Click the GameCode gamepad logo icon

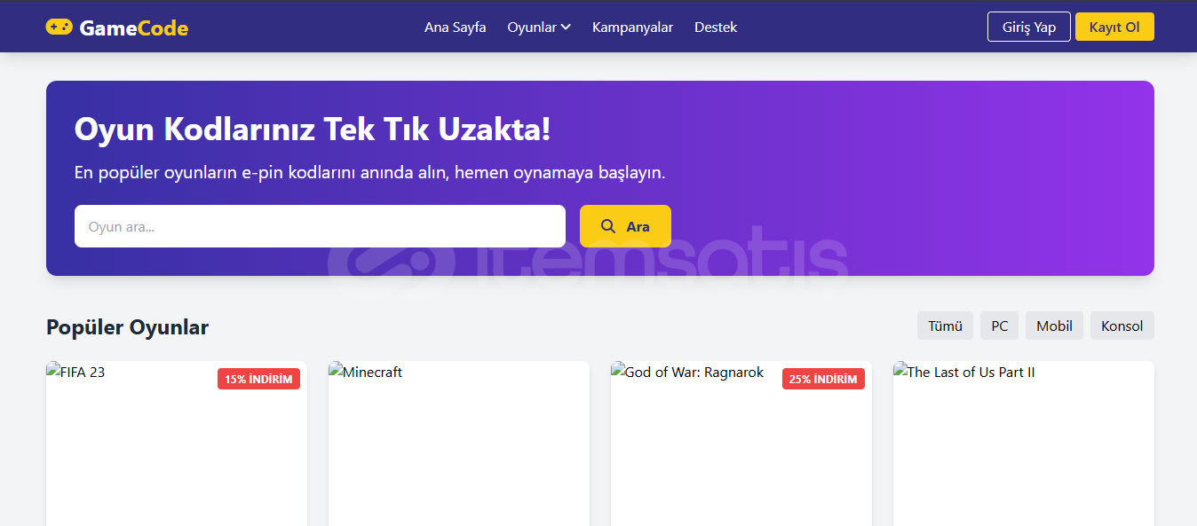[59, 27]
